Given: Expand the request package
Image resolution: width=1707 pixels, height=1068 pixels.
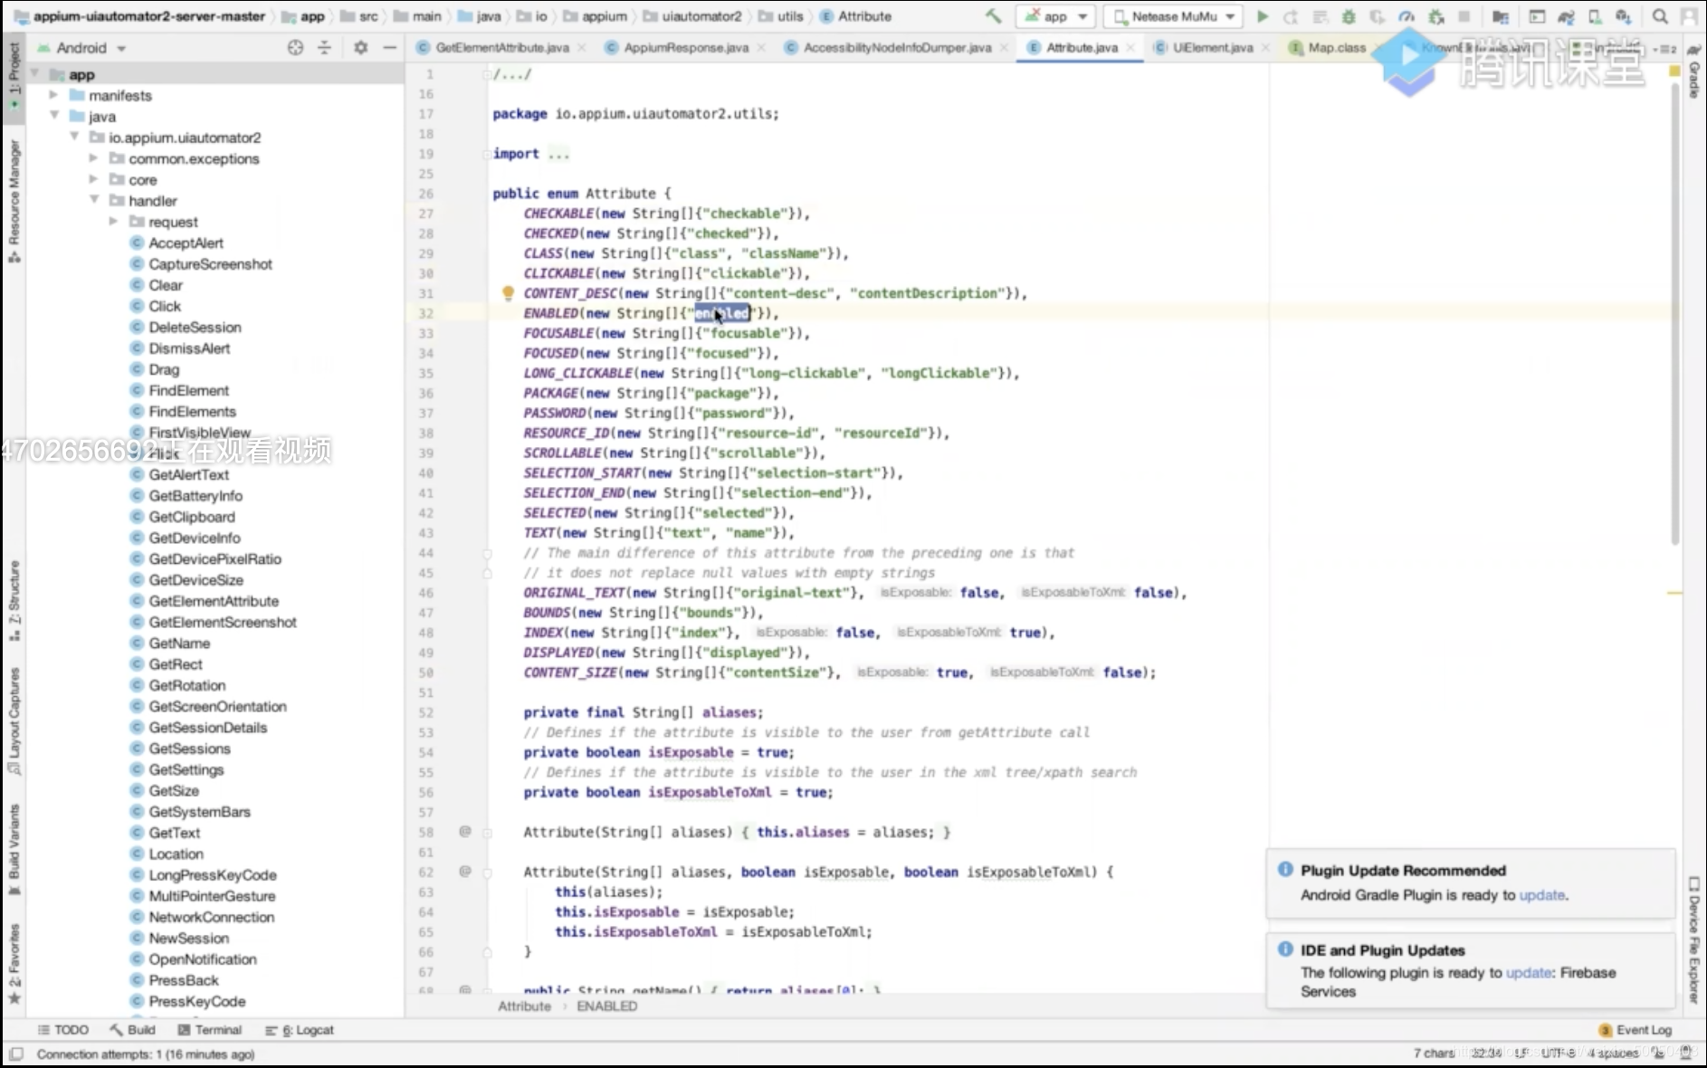Looking at the screenshot, I should click(113, 222).
